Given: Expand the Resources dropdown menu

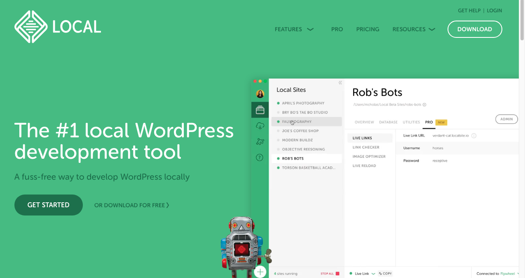Looking at the screenshot, I should click(414, 29).
